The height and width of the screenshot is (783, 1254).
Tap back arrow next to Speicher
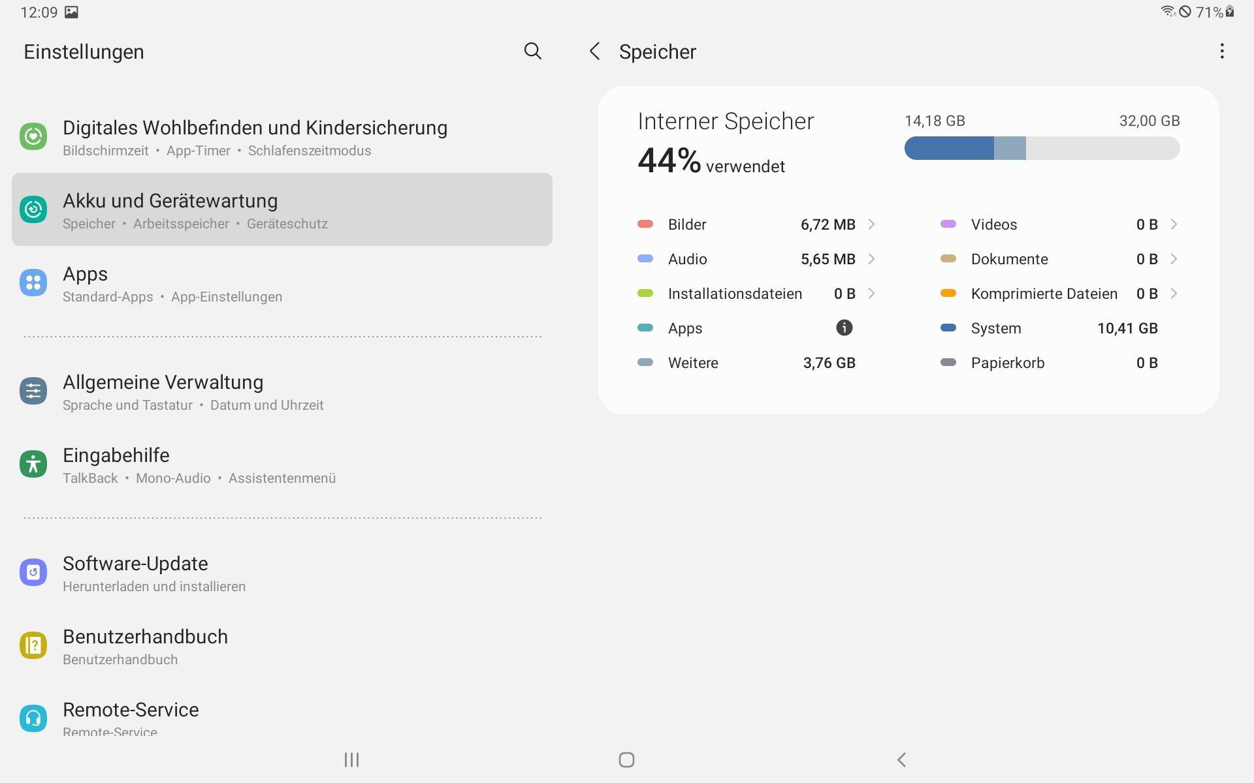click(x=594, y=51)
